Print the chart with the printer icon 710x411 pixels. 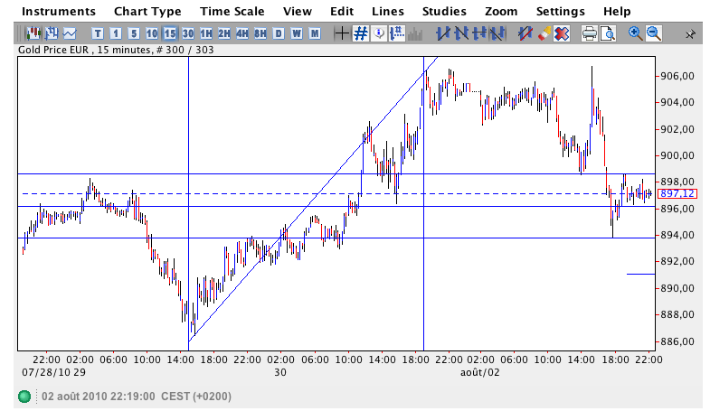tap(590, 33)
